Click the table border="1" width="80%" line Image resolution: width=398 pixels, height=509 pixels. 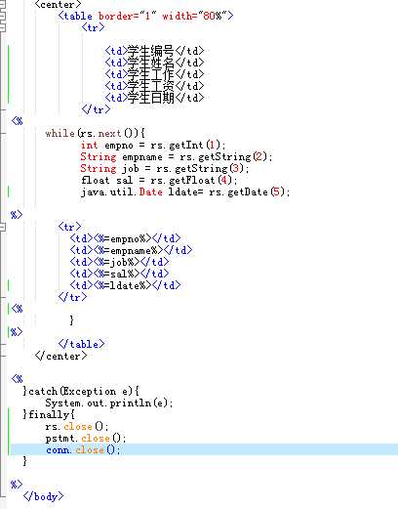[145, 16]
